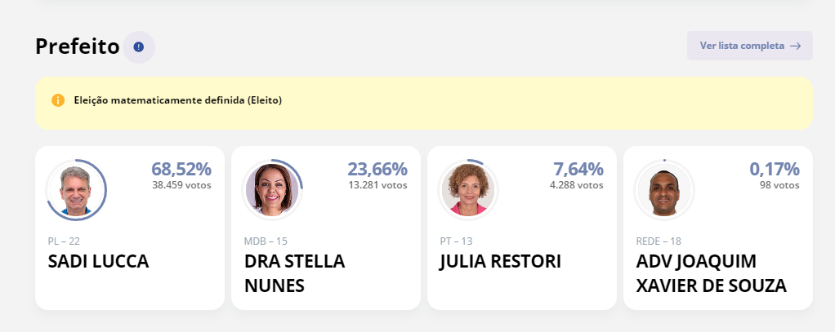Viewport: 835px width, 332px height.
Task: Click the orange info icon in yellow banner
Action: point(58,100)
